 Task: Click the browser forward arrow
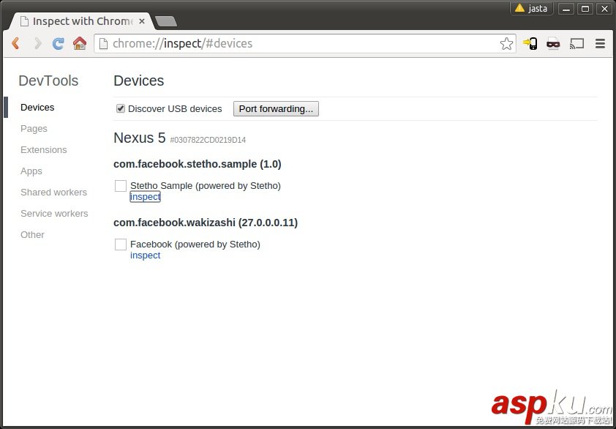[x=38, y=43]
